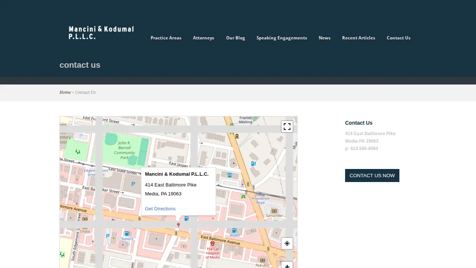Click the Providence Road map label
476x268 pixels.
[260, 200]
